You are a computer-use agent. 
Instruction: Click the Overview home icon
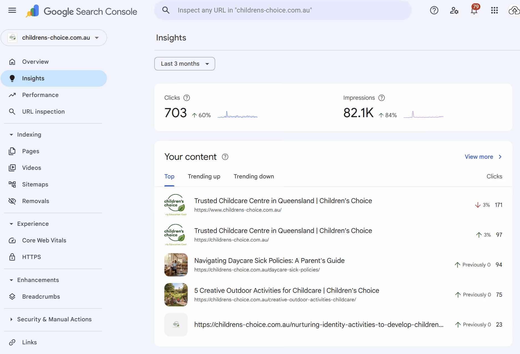12,62
